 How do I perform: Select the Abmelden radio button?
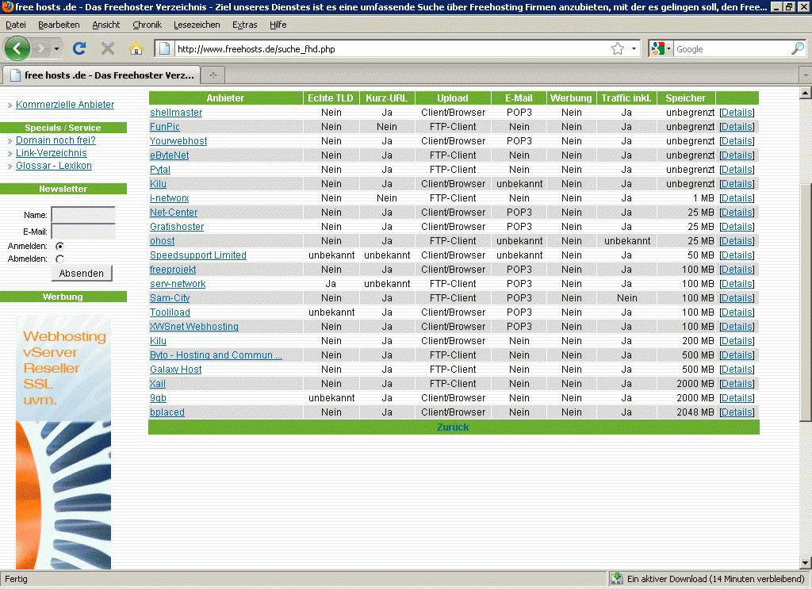coord(60,259)
